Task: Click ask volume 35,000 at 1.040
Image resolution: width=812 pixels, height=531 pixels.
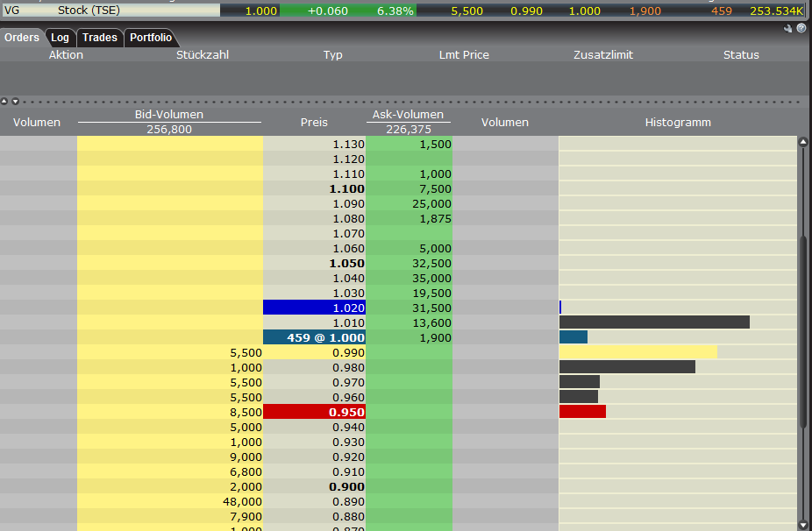Action: [409, 278]
